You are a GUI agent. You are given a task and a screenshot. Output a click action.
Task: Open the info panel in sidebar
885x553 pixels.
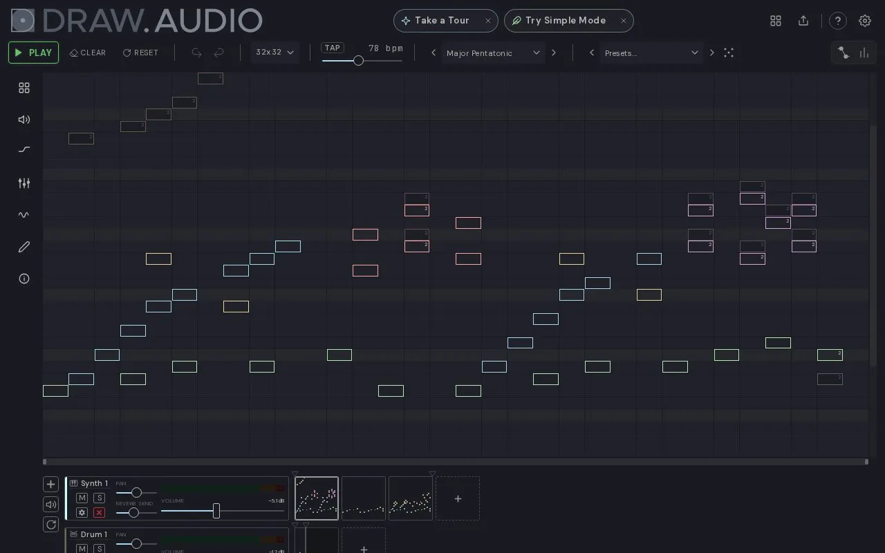coord(24,279)
